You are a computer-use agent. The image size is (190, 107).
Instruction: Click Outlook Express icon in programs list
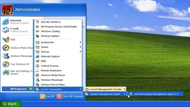click(x=37, y=66)
